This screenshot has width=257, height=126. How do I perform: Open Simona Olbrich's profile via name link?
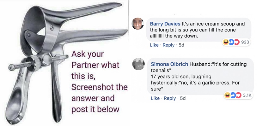coord(169,64)
